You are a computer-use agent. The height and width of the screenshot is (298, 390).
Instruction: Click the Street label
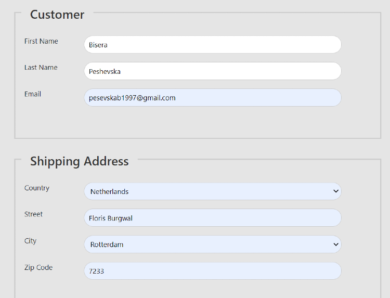coord(33,214)
